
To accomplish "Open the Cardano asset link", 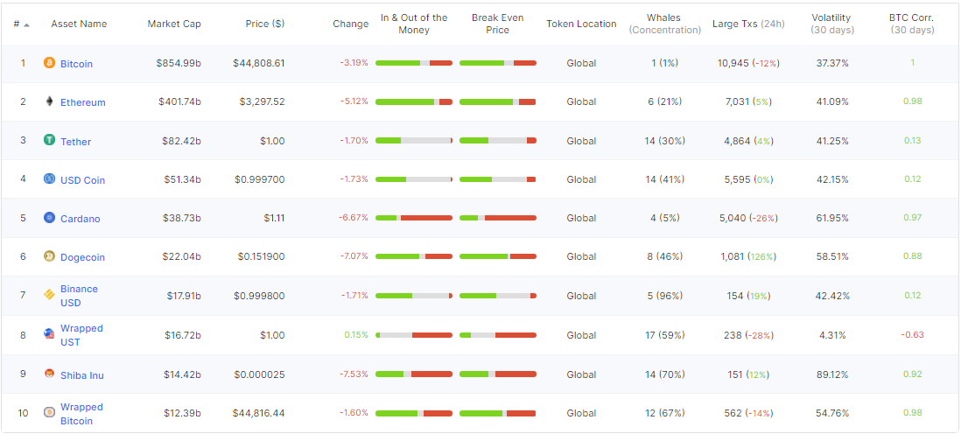I will tap(81, 219).
